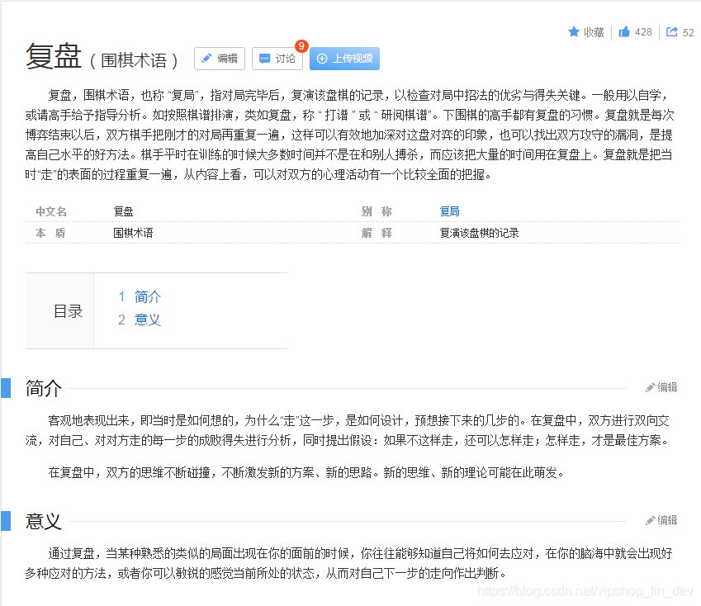The image size is (701, 606).
Task: Click the pencil icon in the title 编辑 button
Action: [206, 59]
